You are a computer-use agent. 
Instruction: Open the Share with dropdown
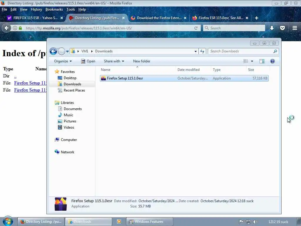114,61
